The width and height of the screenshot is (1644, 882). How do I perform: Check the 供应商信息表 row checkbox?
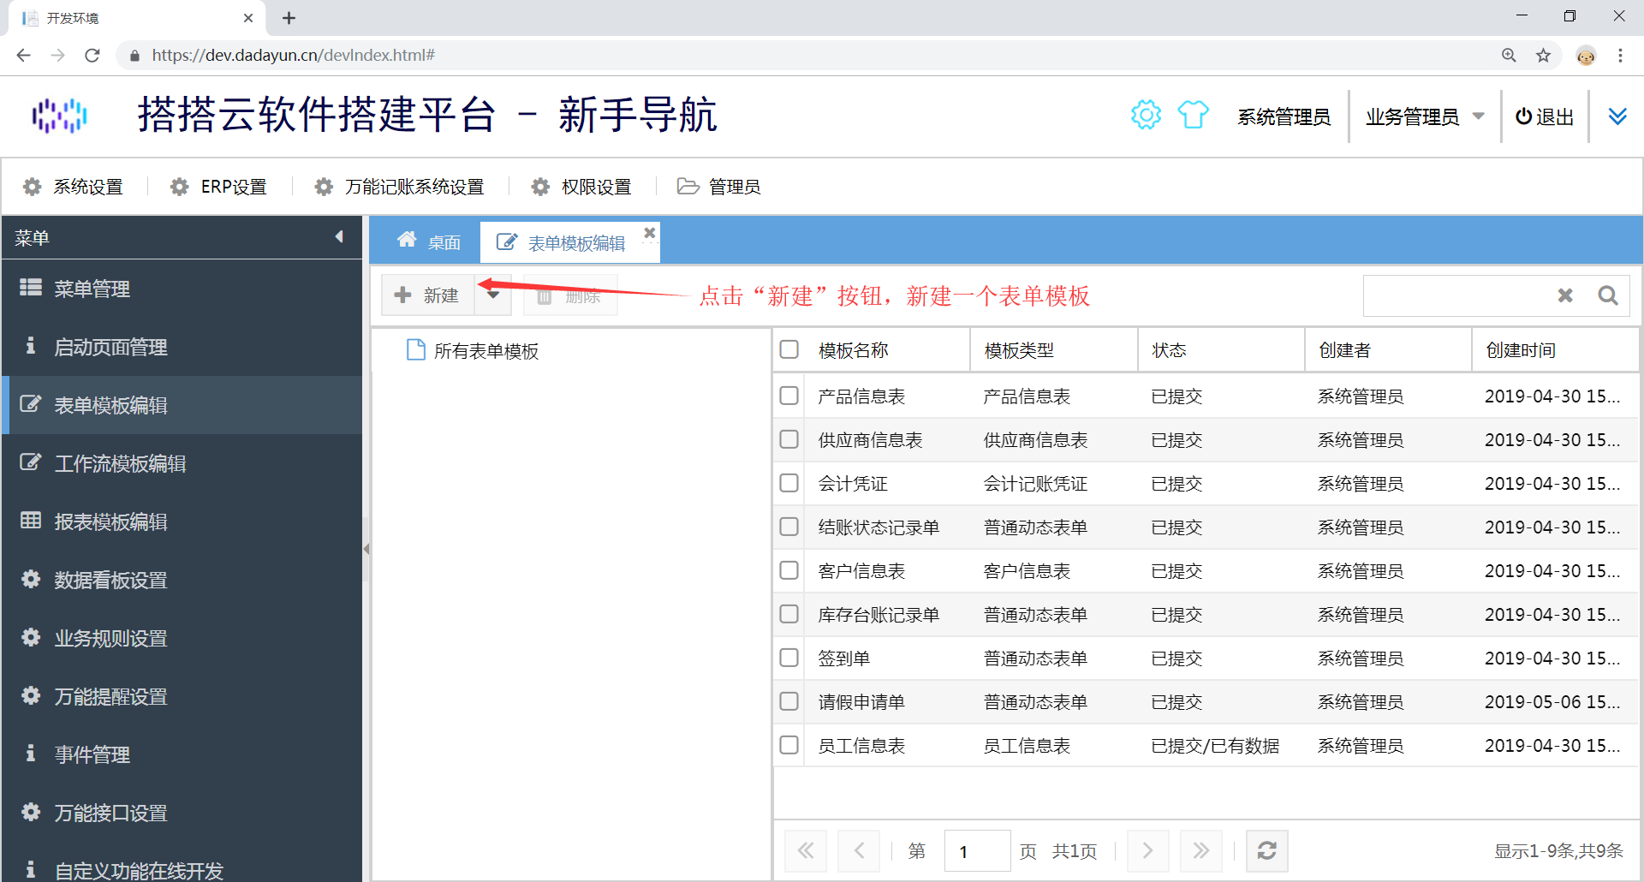(789, 439)
